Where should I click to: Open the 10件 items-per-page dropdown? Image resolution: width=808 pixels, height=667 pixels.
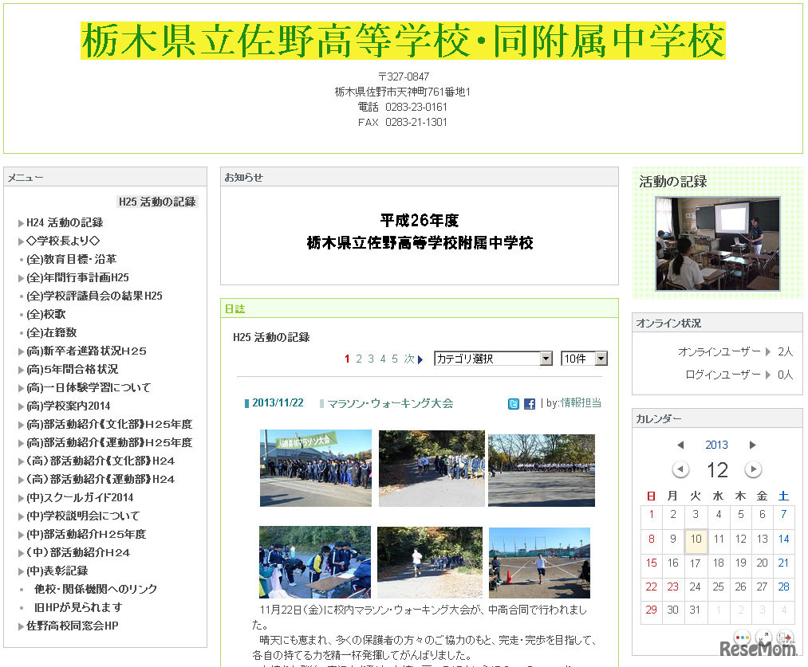[x=585, y=359]
